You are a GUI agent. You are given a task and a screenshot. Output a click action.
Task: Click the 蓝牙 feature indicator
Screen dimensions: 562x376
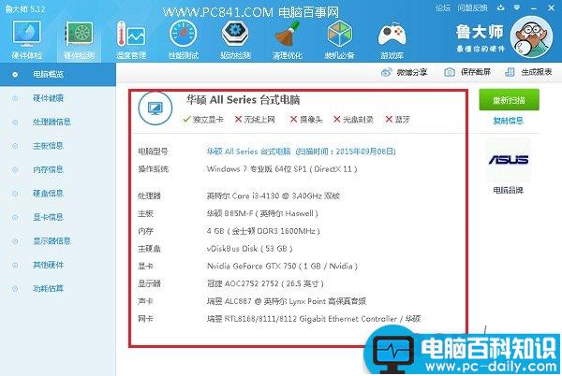[x=397, y=119]
